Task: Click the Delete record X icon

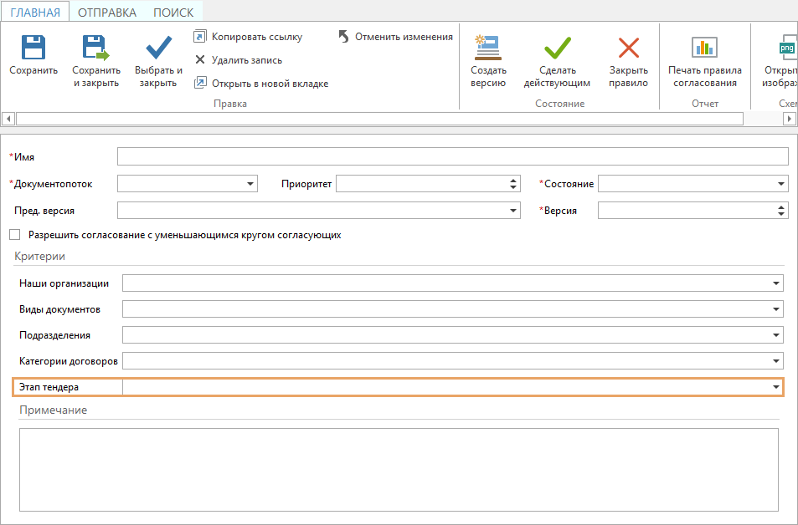Action: [x=200, y=60]
